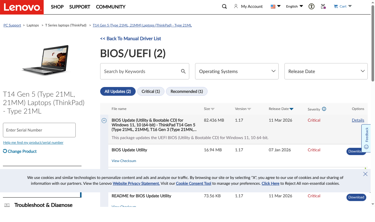Viewport: 375px width, 222px height.
Task: Expand the Cart dropdown arrow
Action: click(350, 6)
